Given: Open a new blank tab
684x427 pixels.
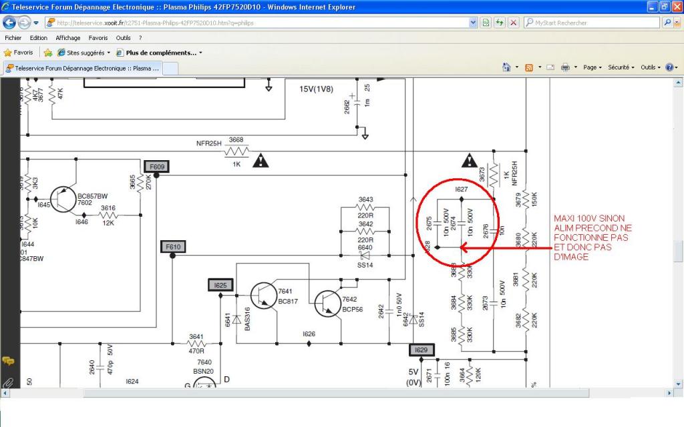Looking at the screenshot, I should click(x=170, y=69).
